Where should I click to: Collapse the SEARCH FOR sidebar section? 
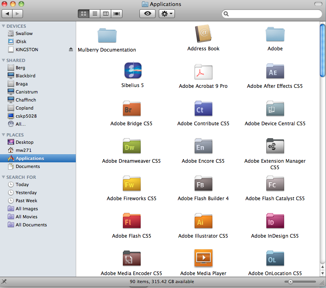(3, 177)
